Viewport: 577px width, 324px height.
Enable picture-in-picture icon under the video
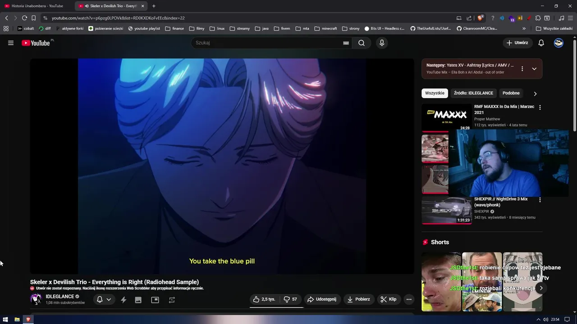[155, 300]
